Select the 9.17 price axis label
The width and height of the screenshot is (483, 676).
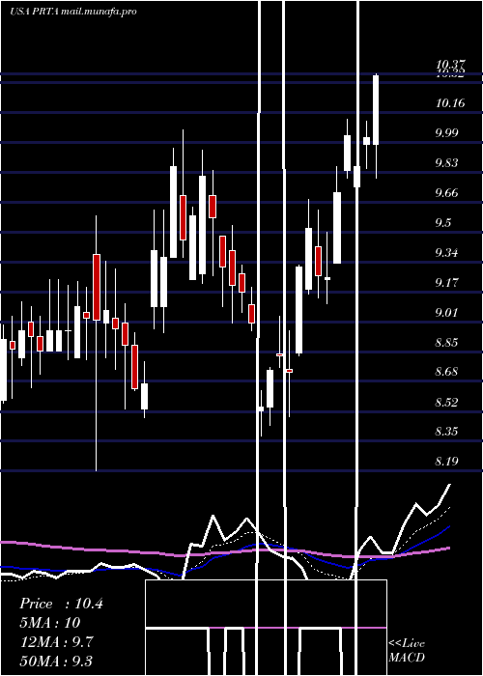point(446,283)
